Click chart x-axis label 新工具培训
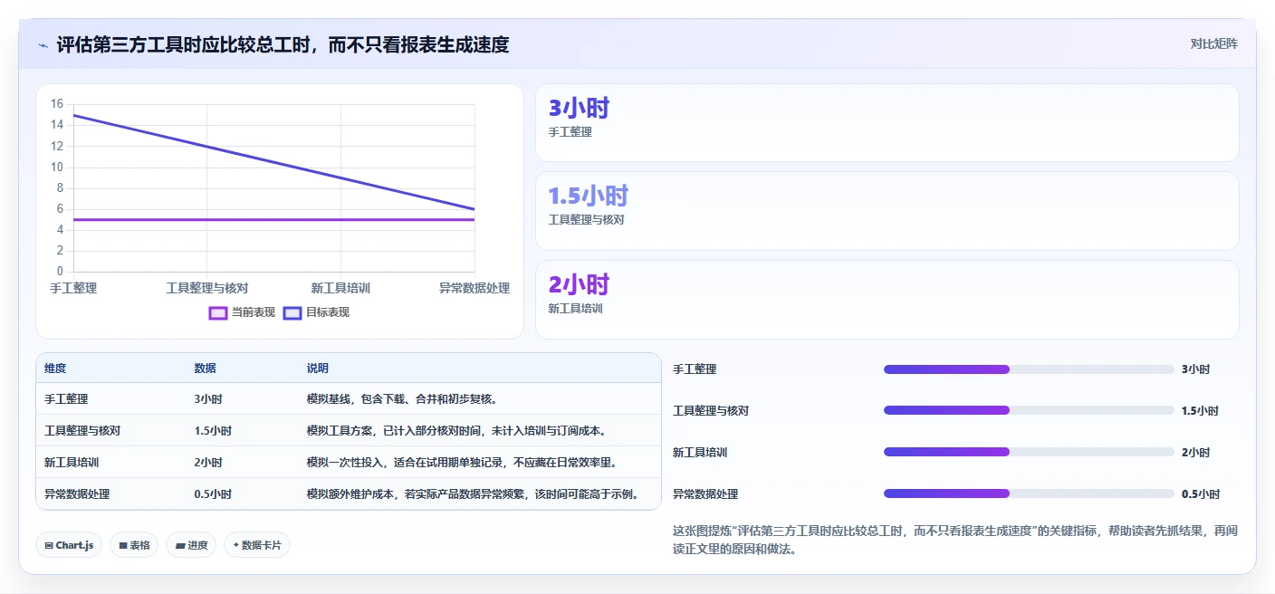Screen dimensions: 1275x594 click(x=340, y=288)
